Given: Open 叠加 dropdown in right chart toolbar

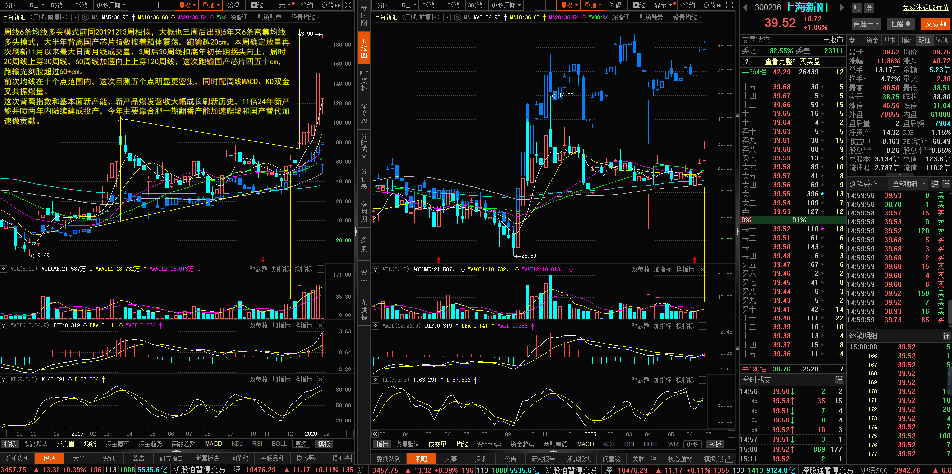Looking at the screenshot, I should [593, 5].
